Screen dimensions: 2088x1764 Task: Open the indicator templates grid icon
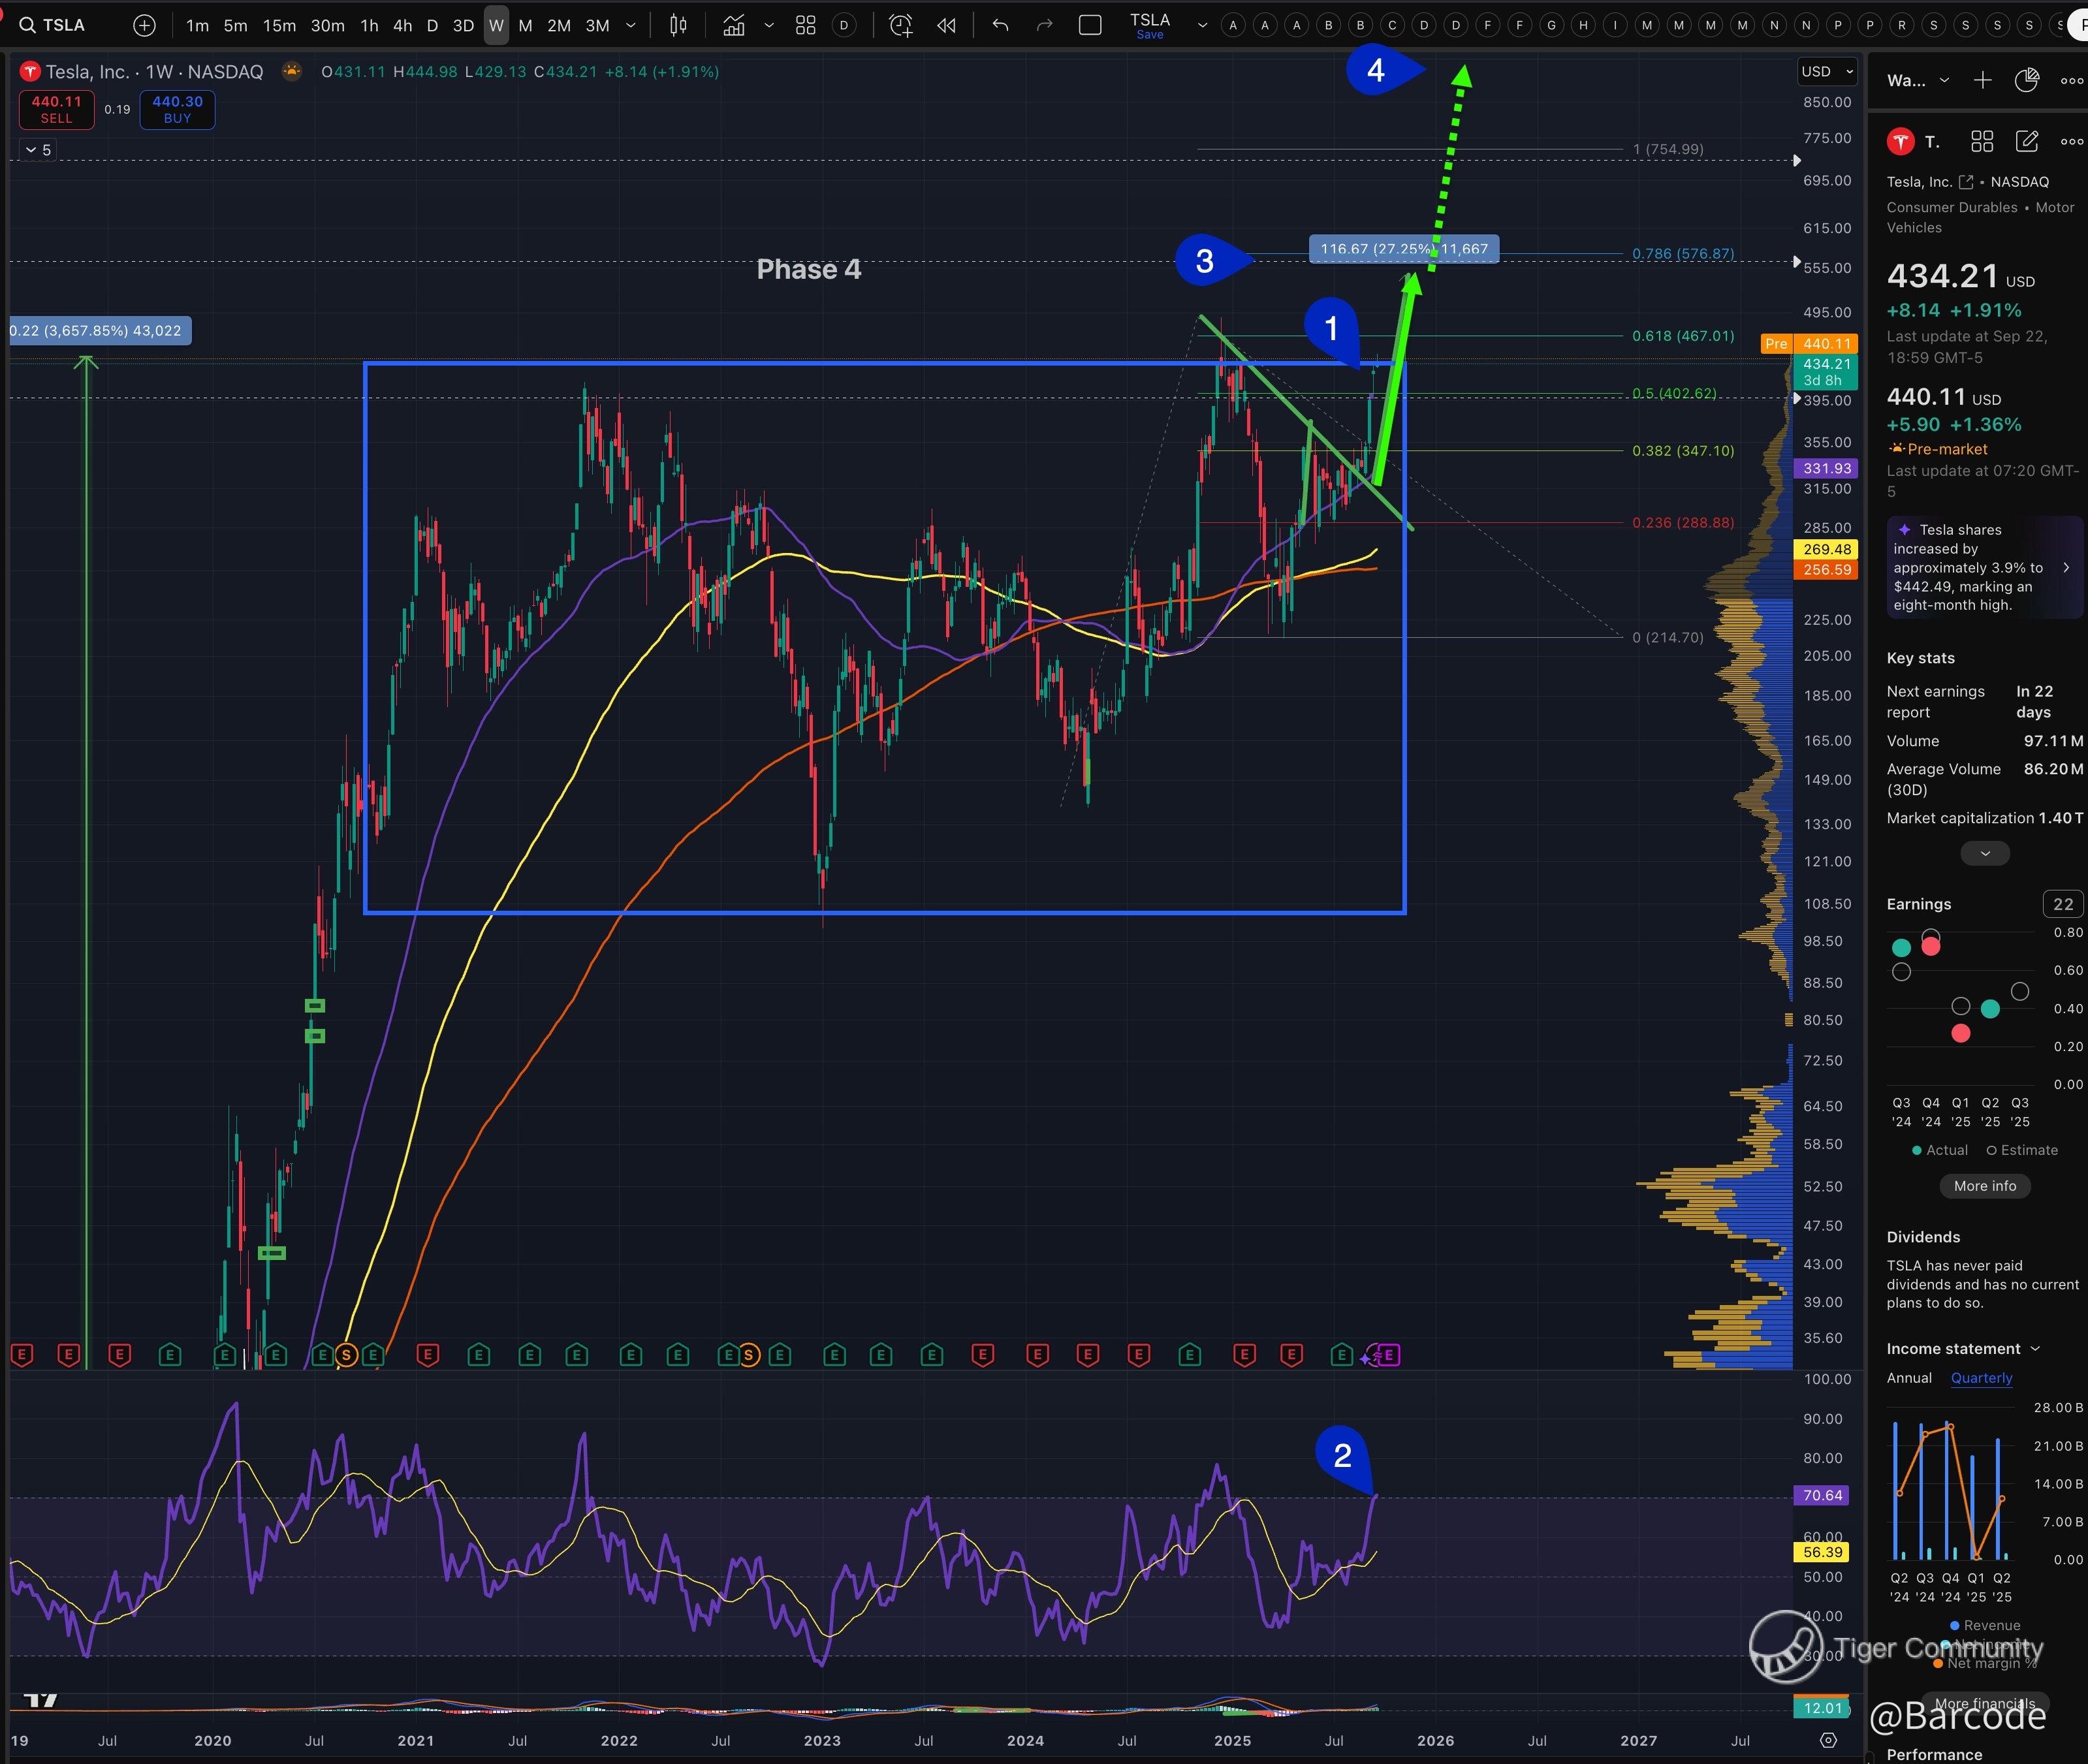click(x=805, y=25)
